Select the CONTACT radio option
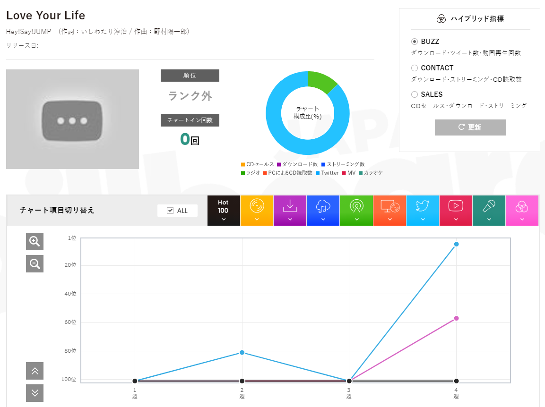 [415, 68]
